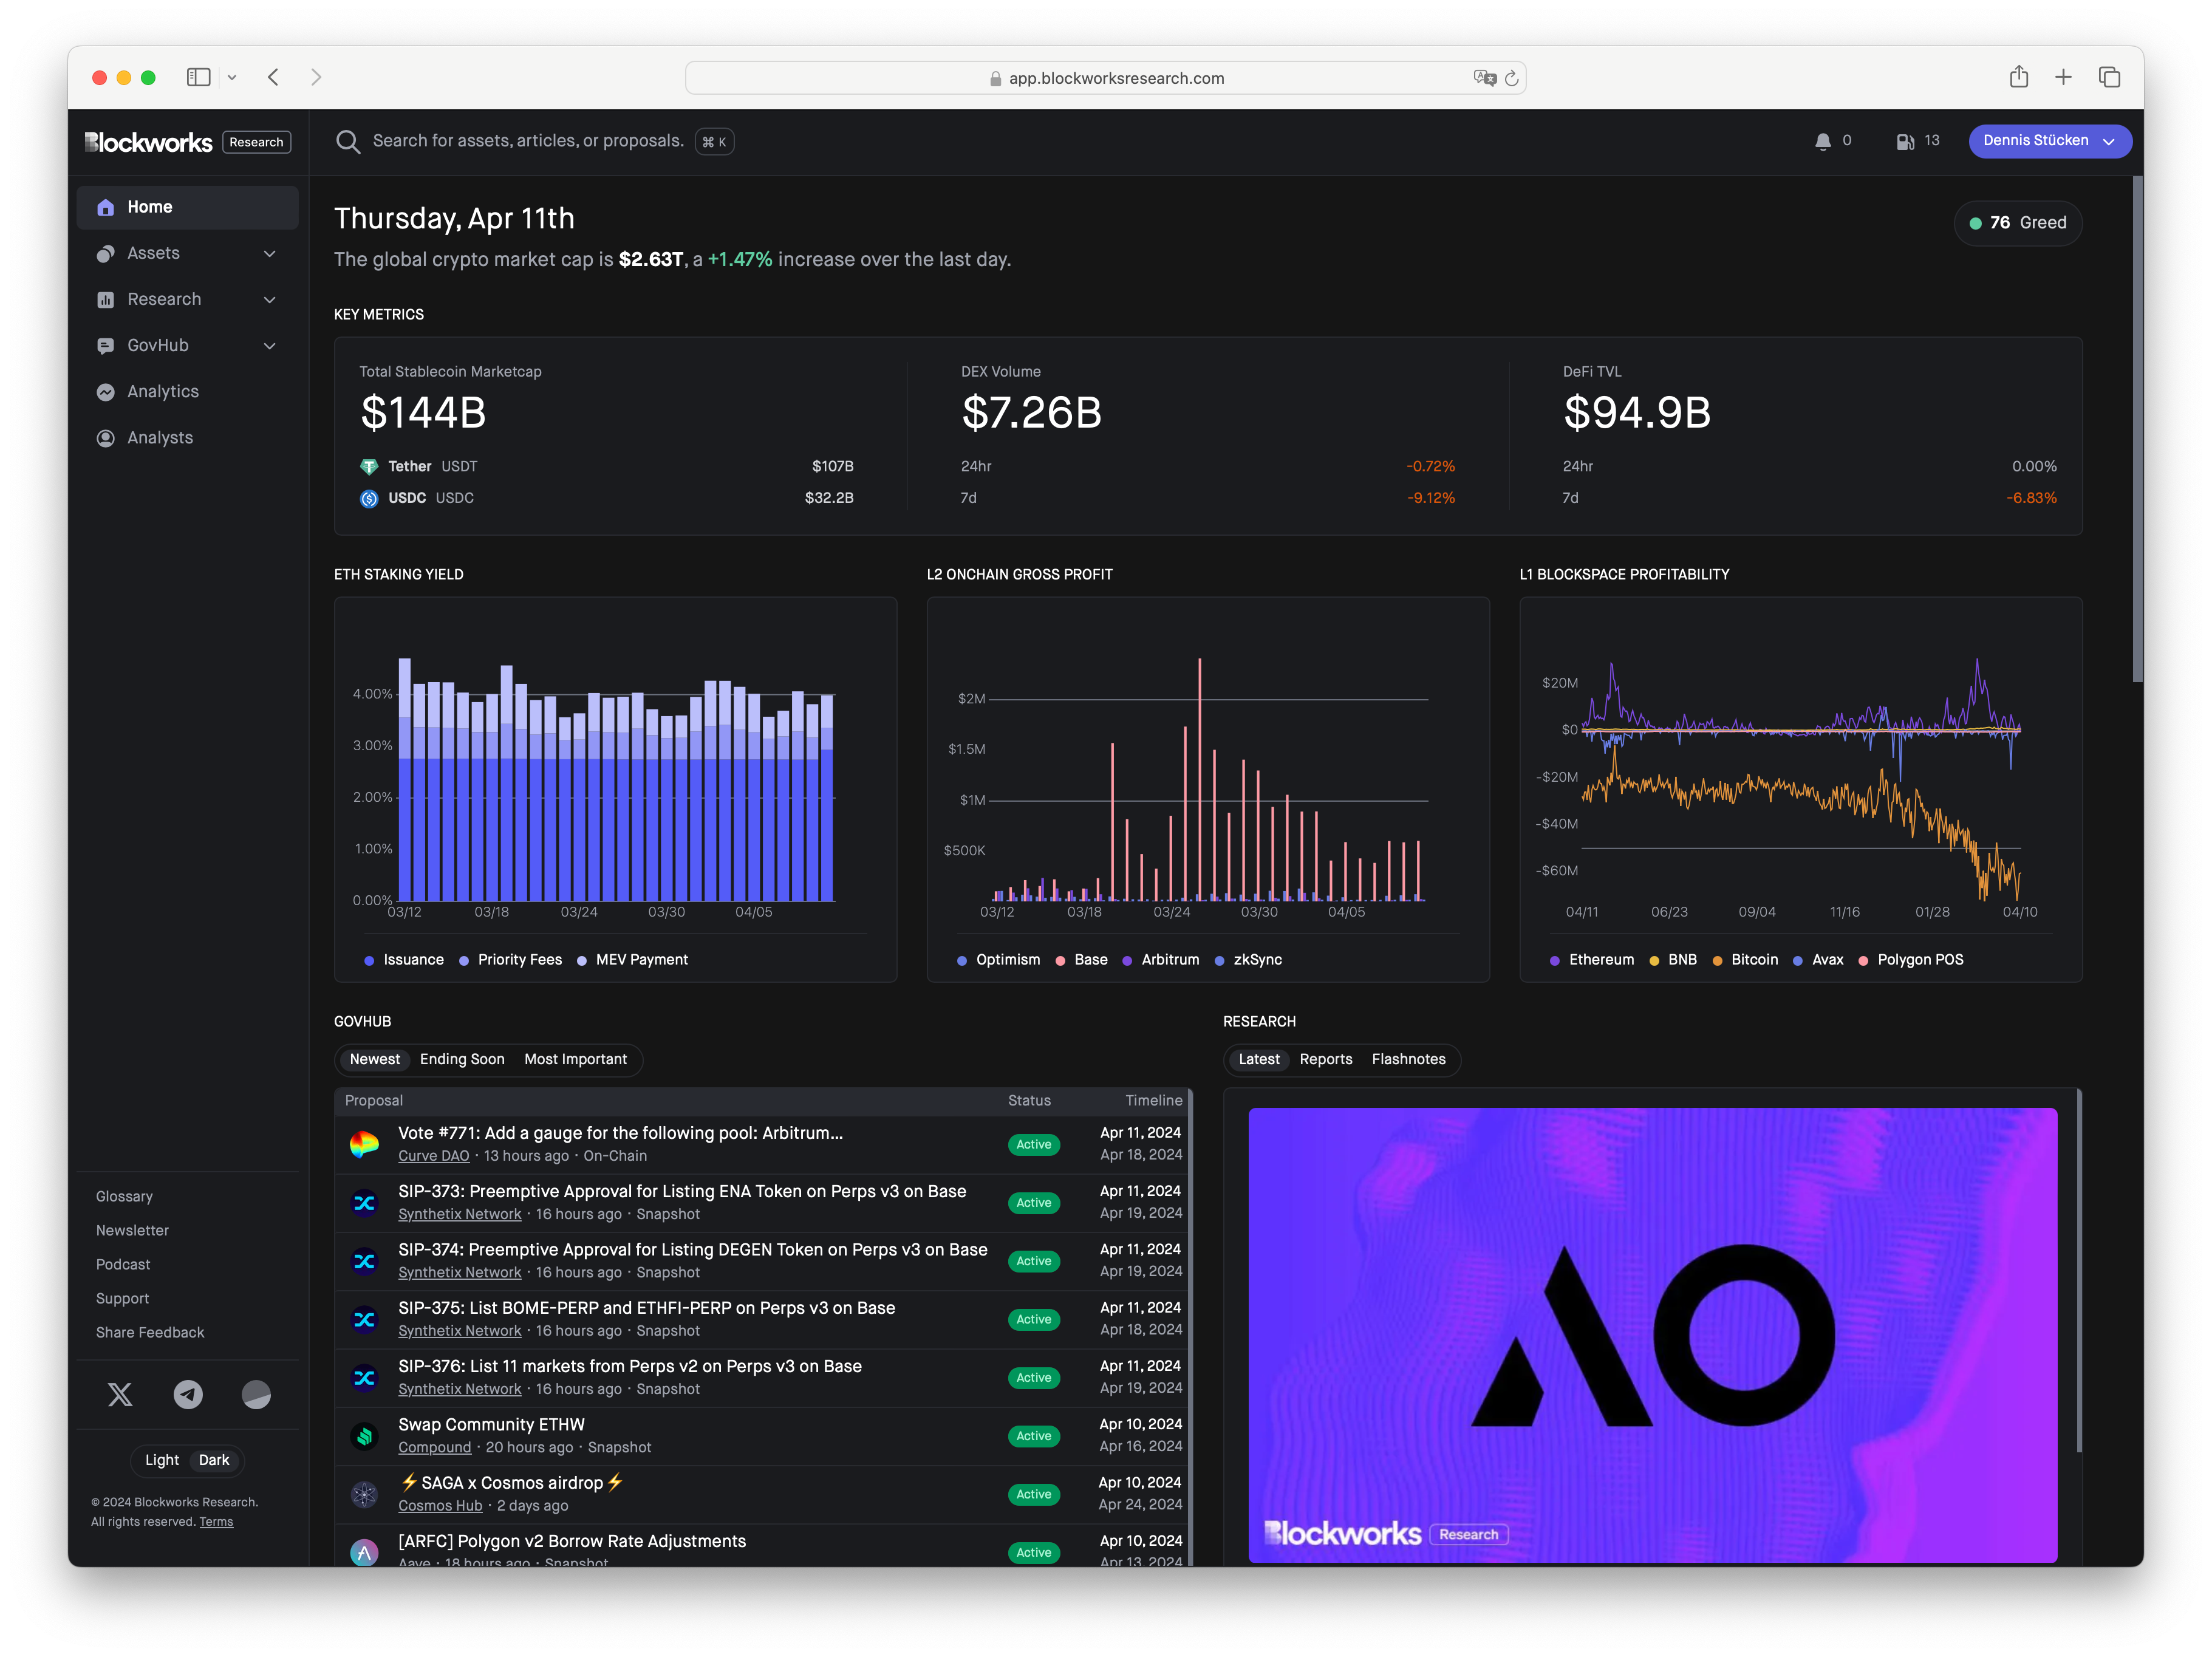The width and height of the screenshot is (2212, 1657).
Task: Click the Synthetix icon beside SIP-373
Action: tap(364, 1203)
